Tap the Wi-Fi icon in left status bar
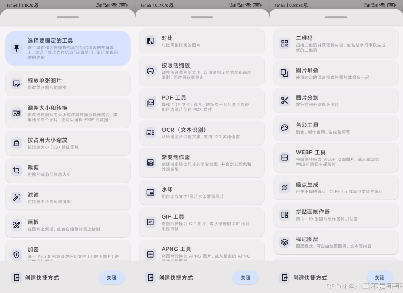403x293 pixels. click(115, 5)
